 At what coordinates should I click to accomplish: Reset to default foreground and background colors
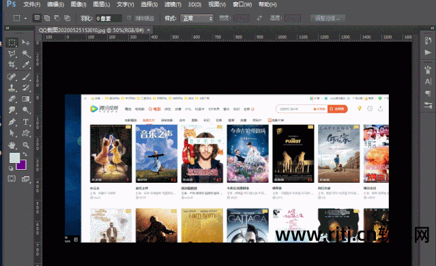(11, 168)
